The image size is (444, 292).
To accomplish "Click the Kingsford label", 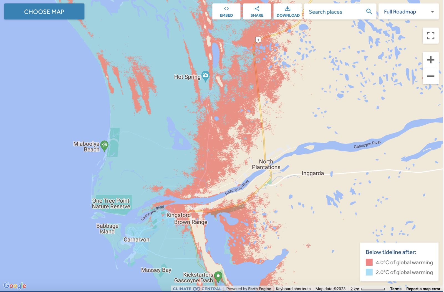I will pos(178,215).
